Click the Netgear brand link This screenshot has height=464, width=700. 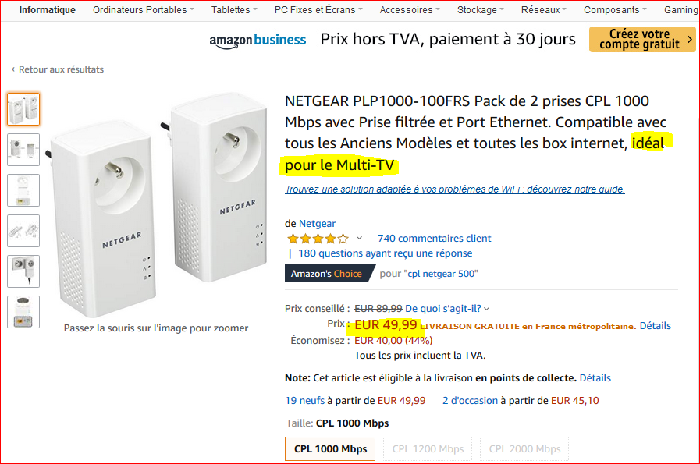pos(318,223)
